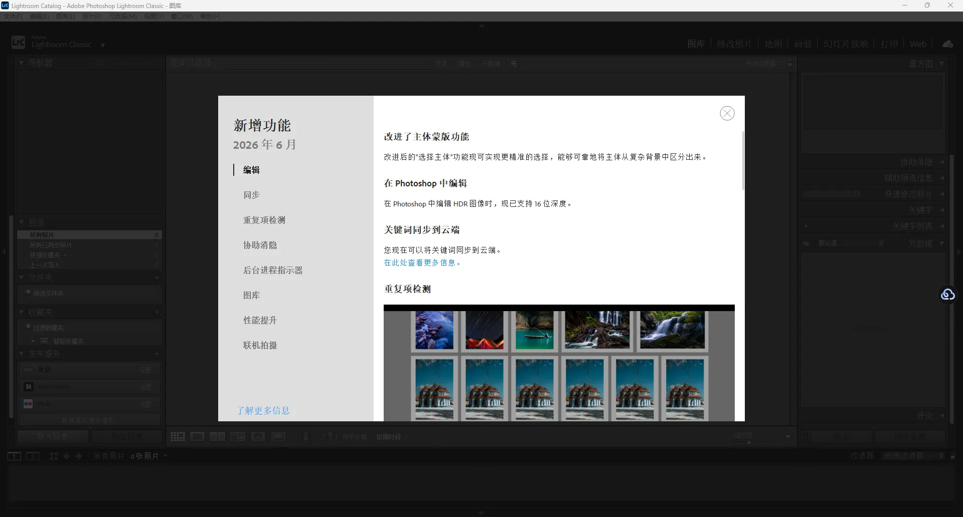Click the boat on turquoise lake thumbnail
This screenshot has height=517, width=963.
(535, 330)
